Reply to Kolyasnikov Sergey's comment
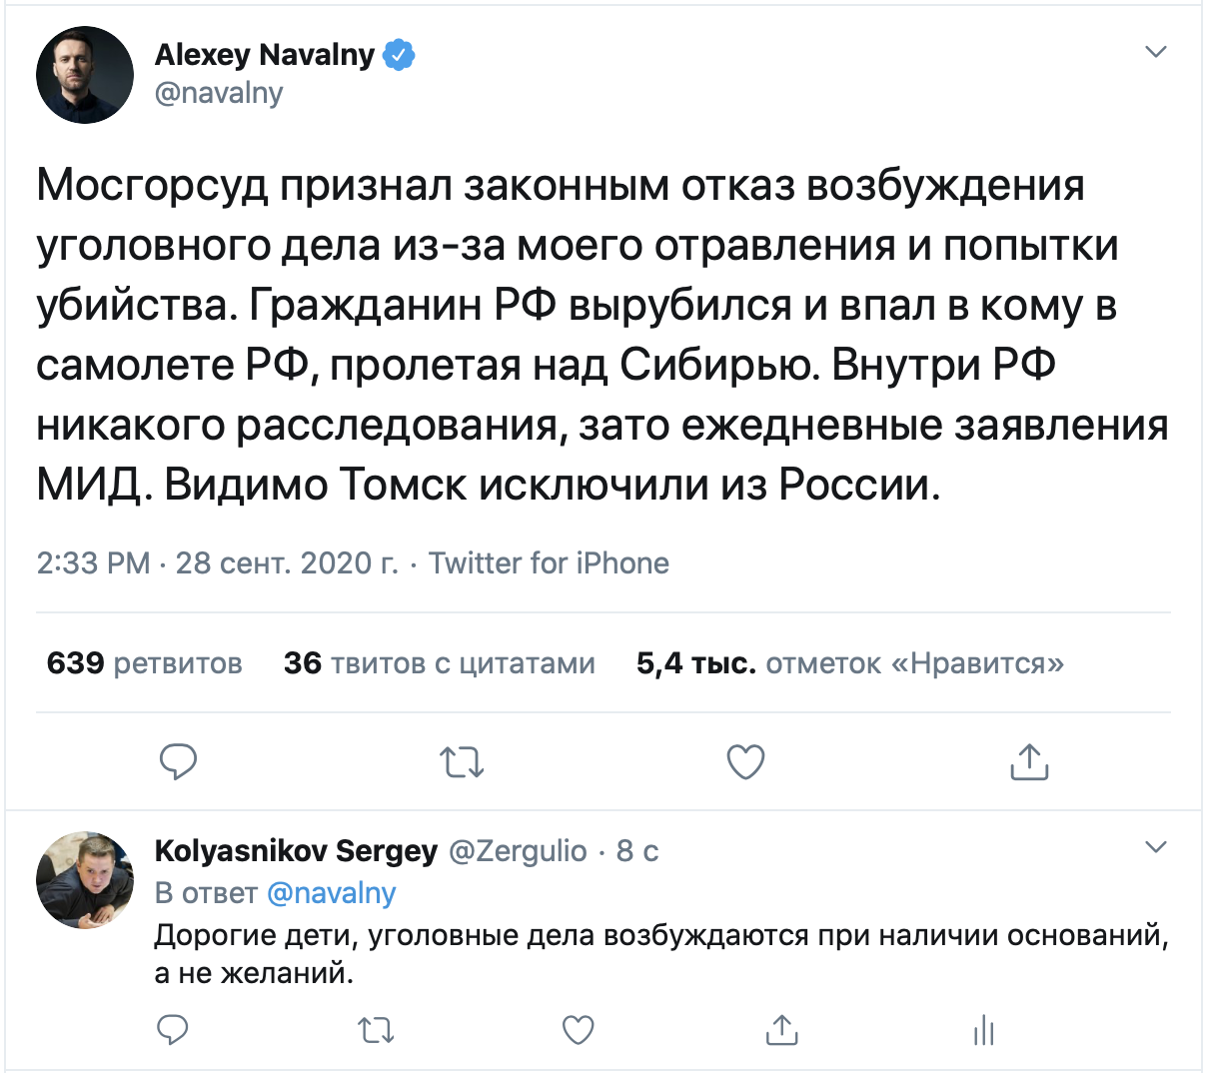The width and height of the screenshot is (1207, 1073). 174,1029
